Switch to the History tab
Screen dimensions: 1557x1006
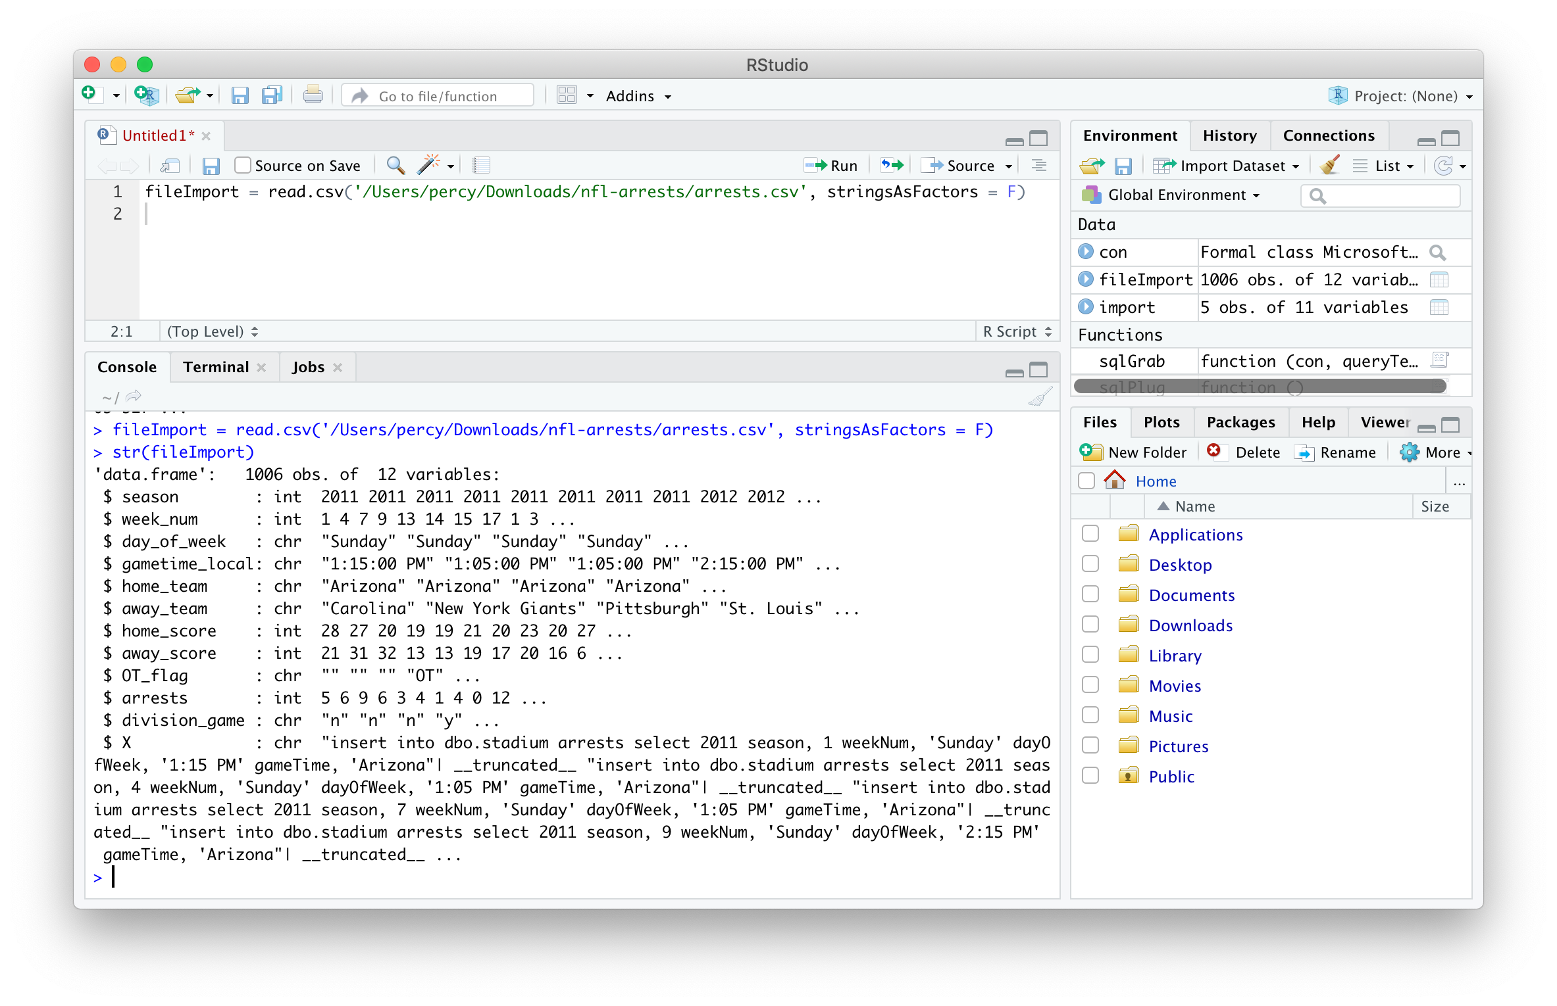[1229, 135]
